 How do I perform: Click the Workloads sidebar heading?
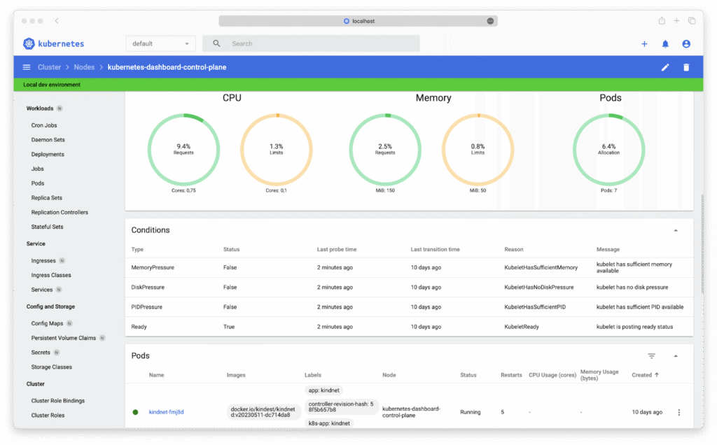40,108
